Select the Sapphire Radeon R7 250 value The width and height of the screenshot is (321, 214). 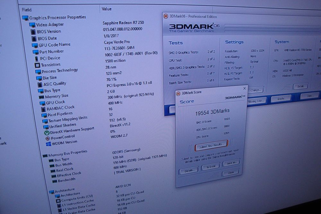click(x=124, y=22)
